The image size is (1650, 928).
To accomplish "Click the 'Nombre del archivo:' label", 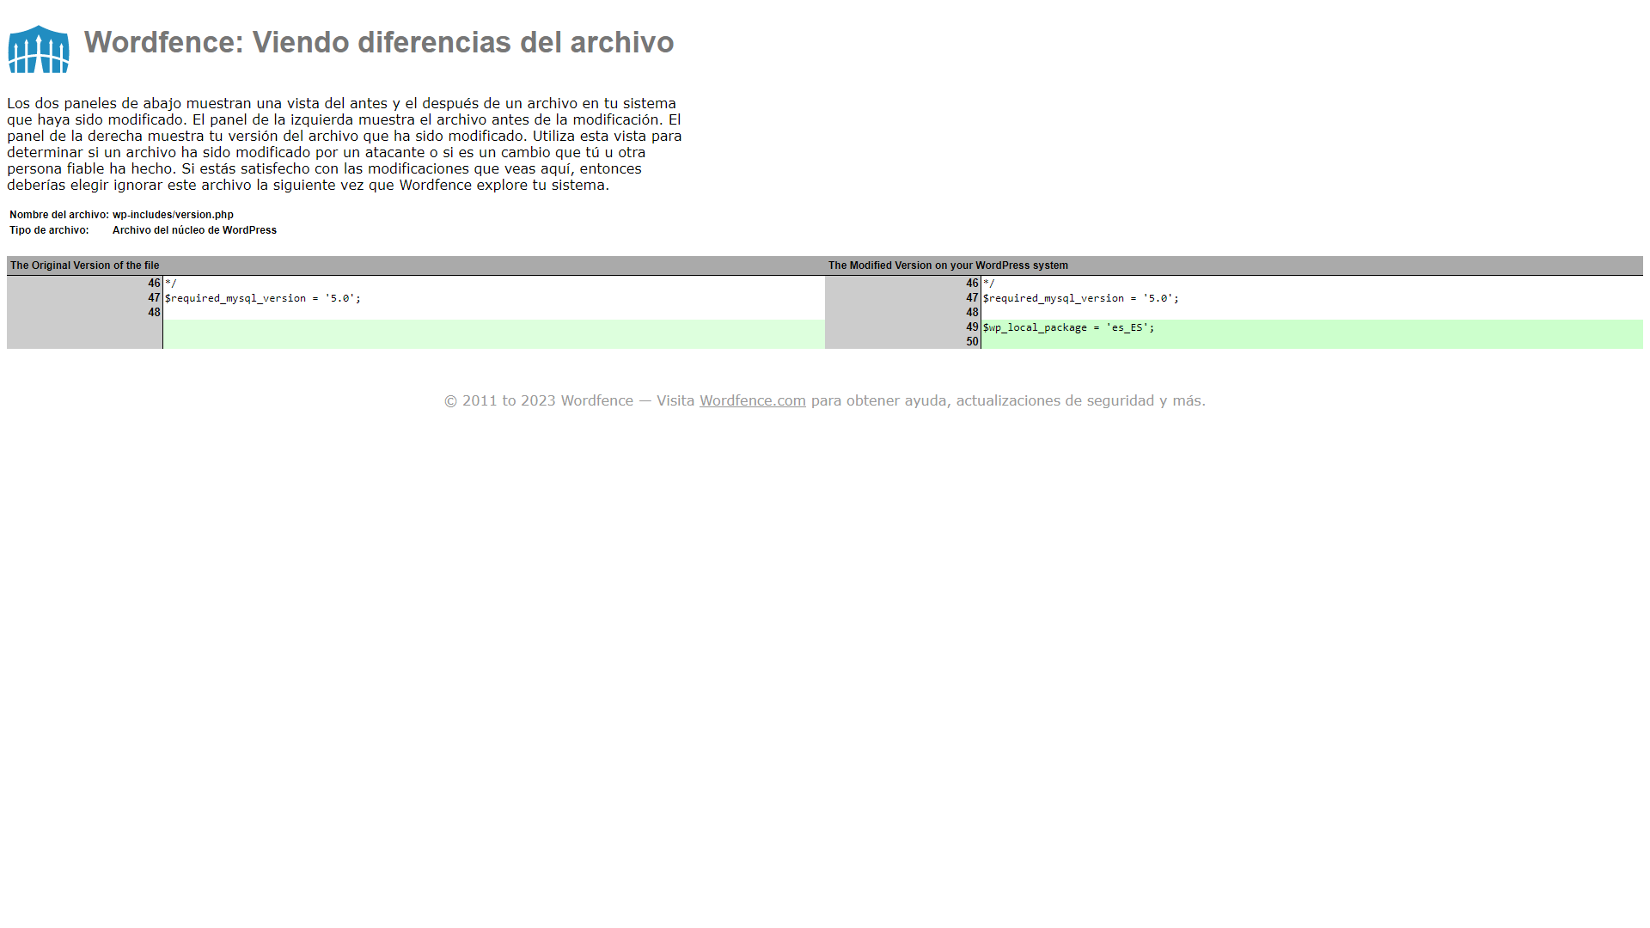I will pos(59,215).
